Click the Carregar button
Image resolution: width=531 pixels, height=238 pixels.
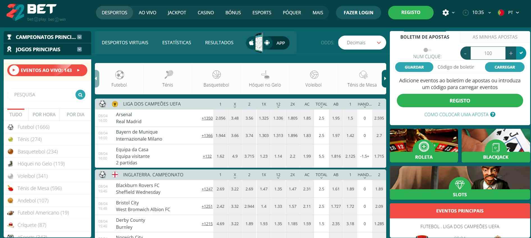click(x=505, y=67)
